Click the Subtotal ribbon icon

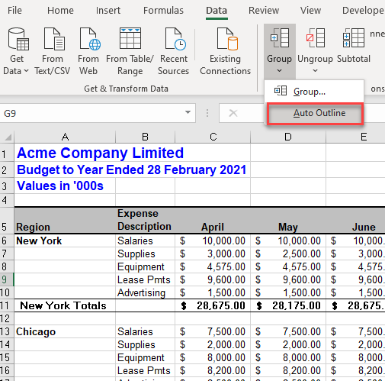tap(354, 38)
